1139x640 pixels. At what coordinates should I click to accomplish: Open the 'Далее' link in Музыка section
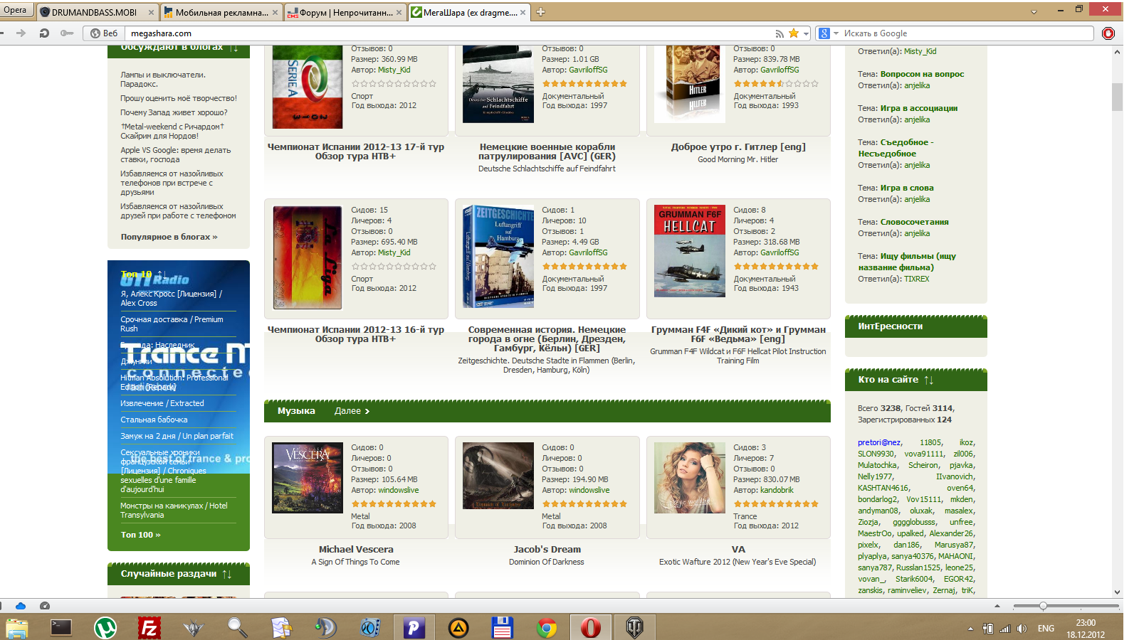tap(352, 411)
